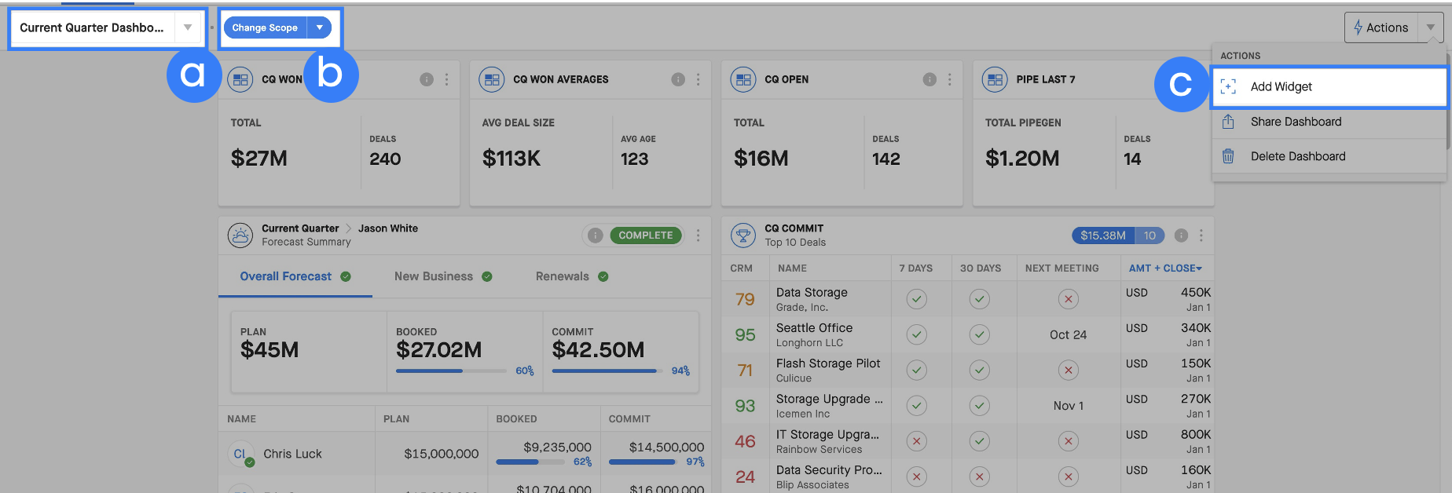Open the CQ Won widget three-dot menu

(446, 79)
